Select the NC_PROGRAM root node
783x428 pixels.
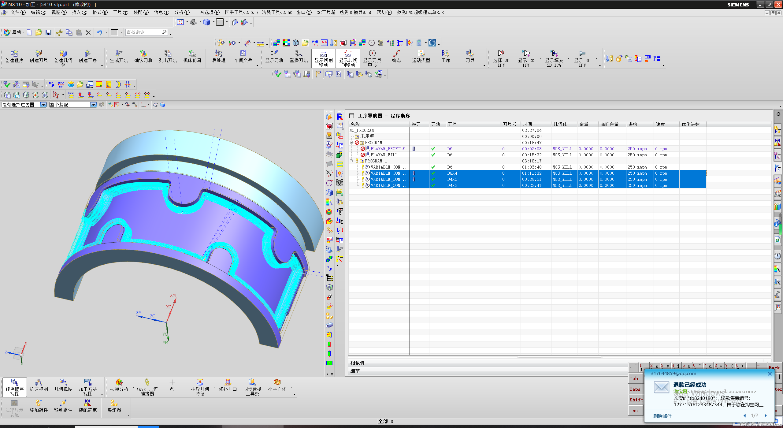362,130
